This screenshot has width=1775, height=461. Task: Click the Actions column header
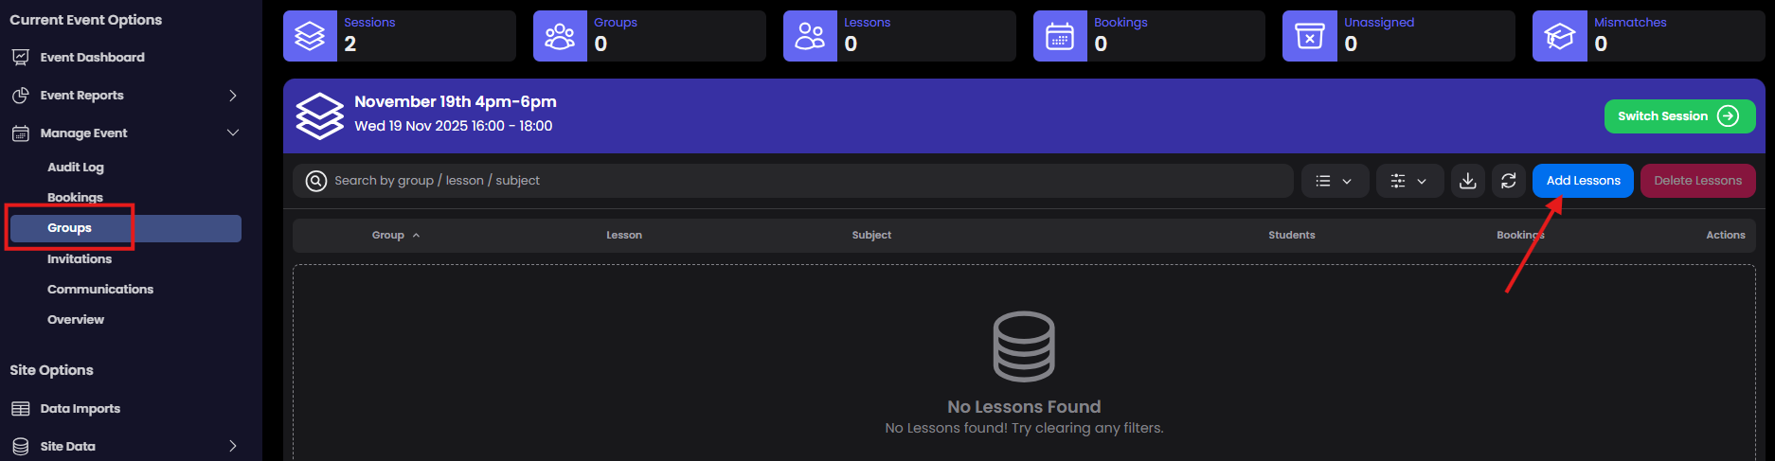[1725, 235]
